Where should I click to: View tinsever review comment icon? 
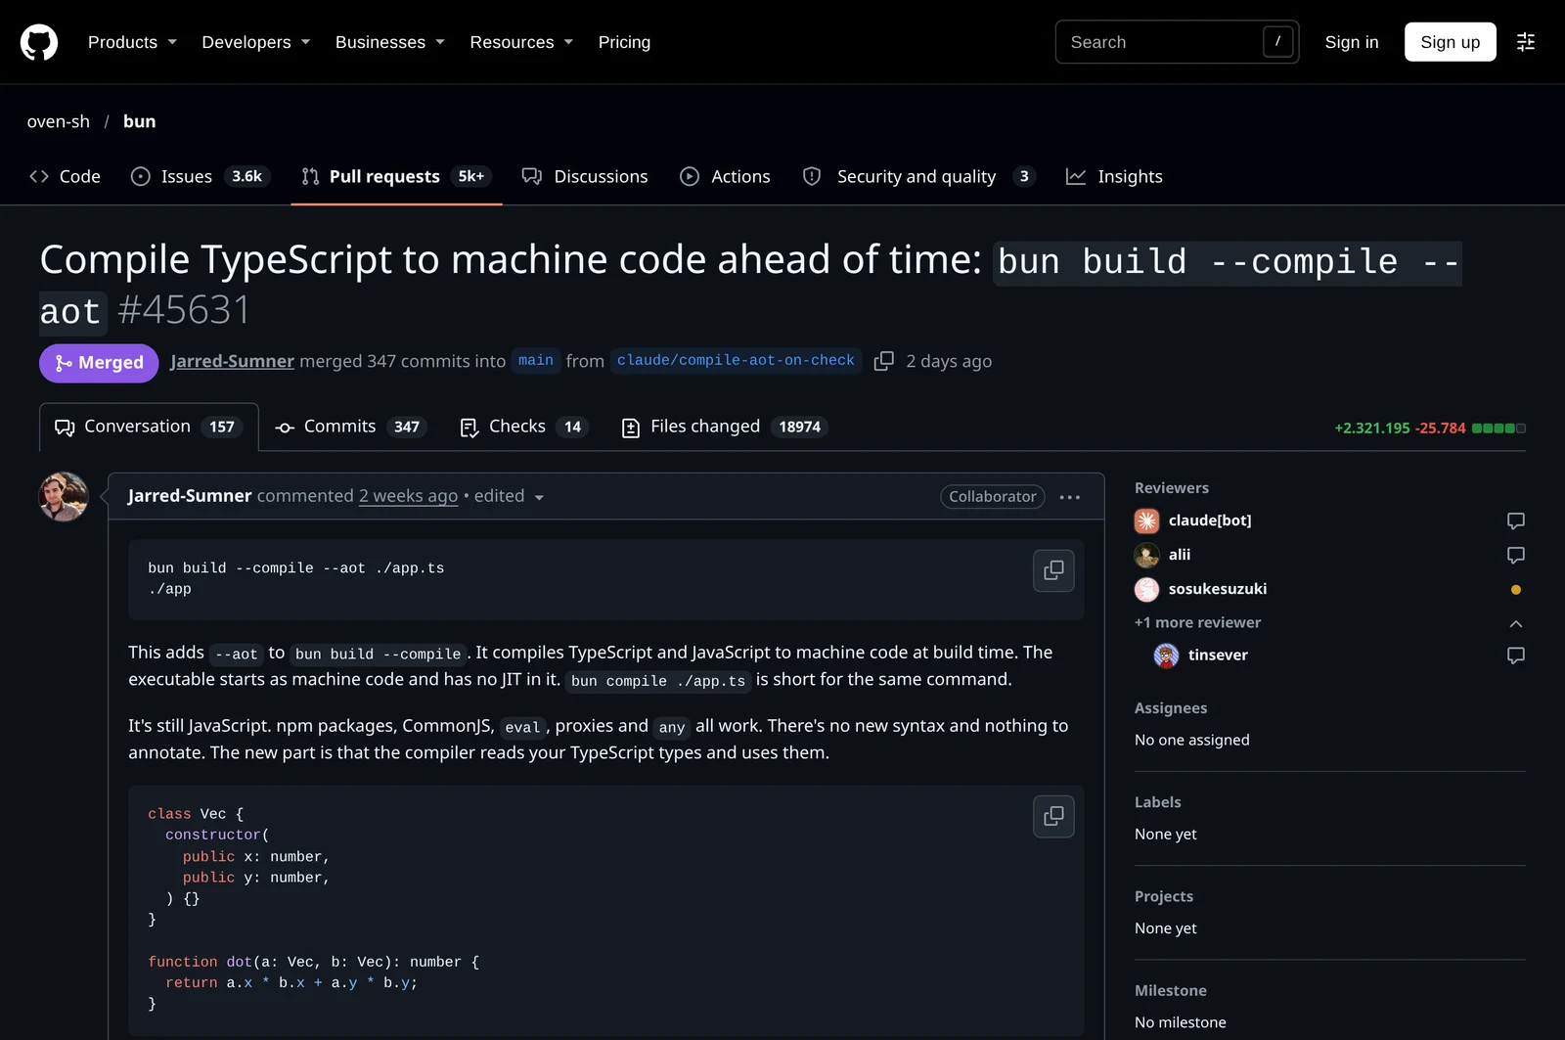coord(1515,656)
